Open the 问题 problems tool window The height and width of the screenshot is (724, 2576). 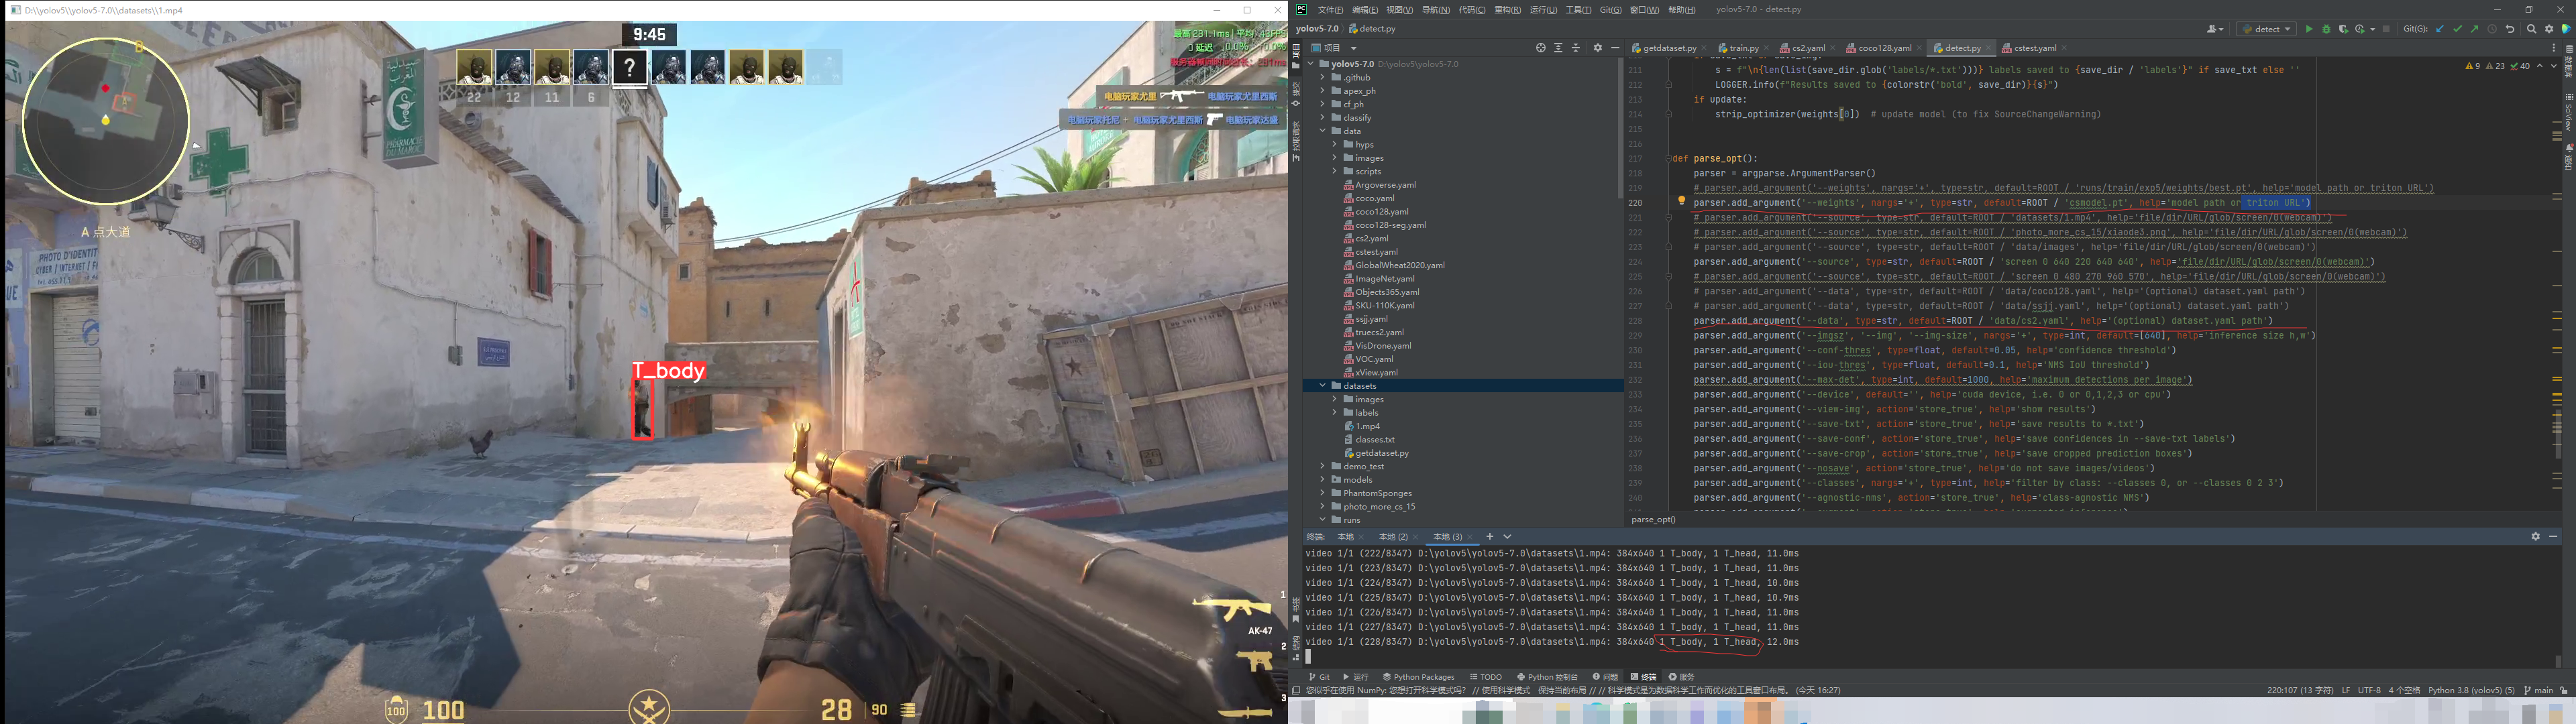point(1606,677)
